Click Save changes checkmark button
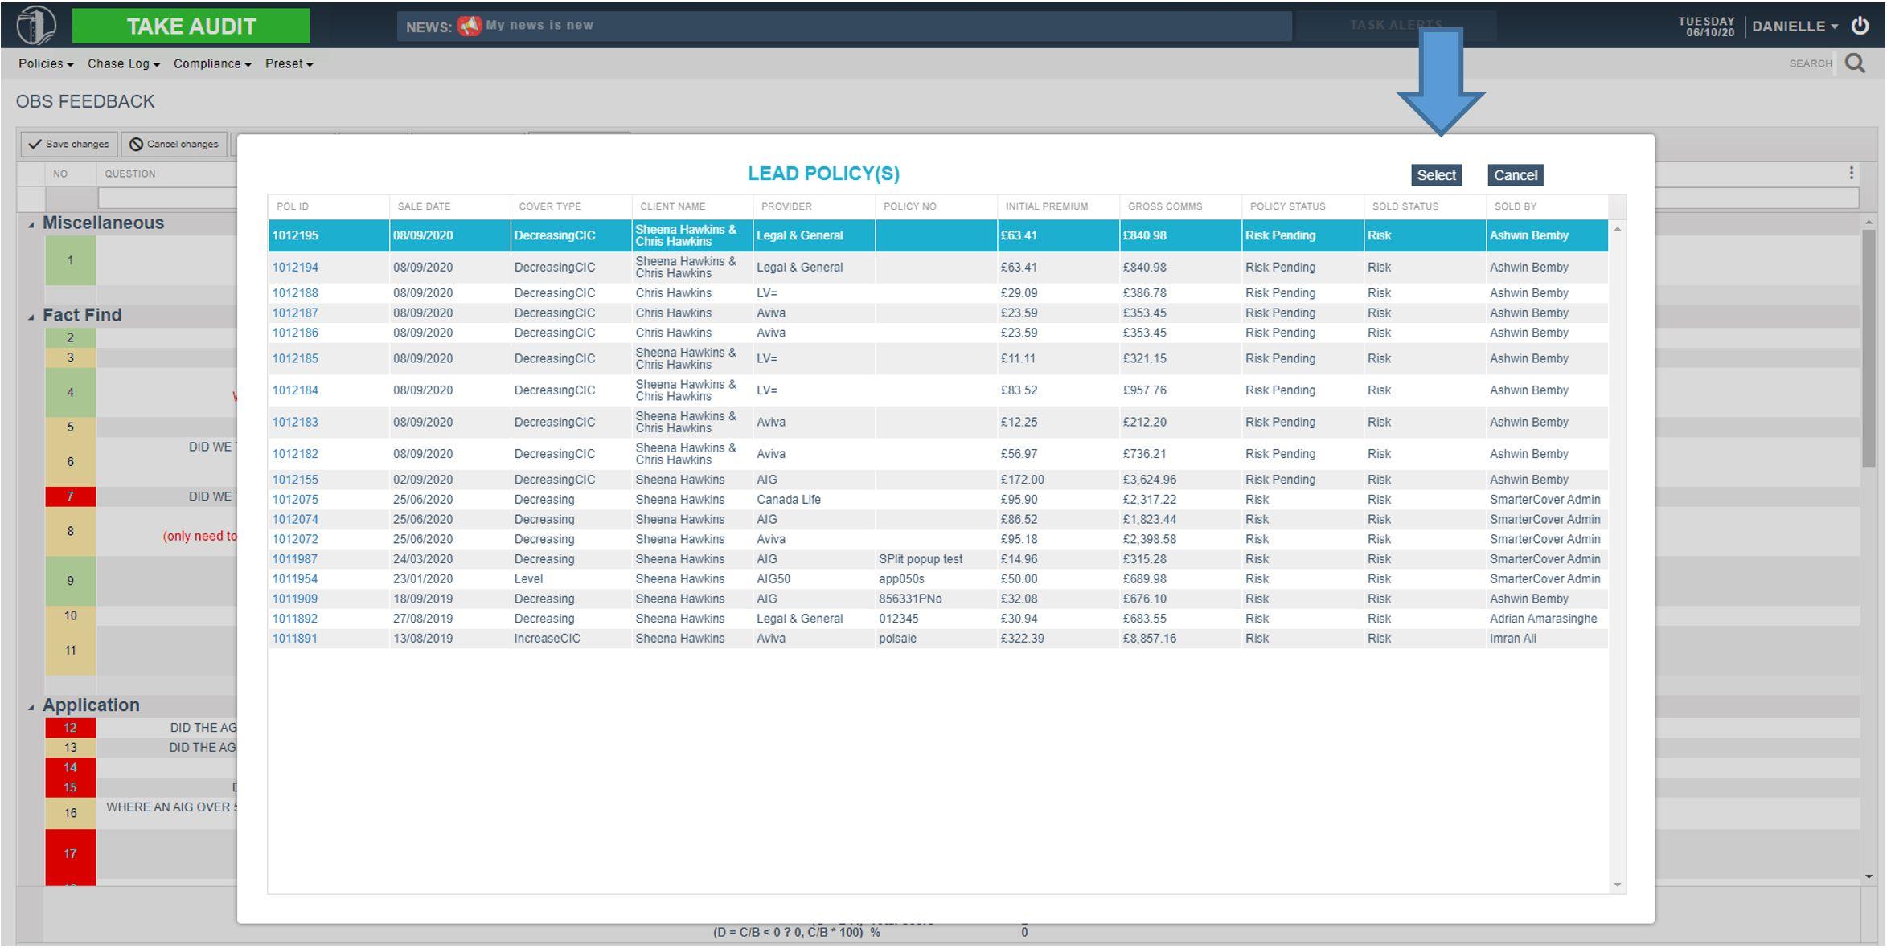Image resolution: width=1887 pixels, height=948 pixels. pos(69,145)
